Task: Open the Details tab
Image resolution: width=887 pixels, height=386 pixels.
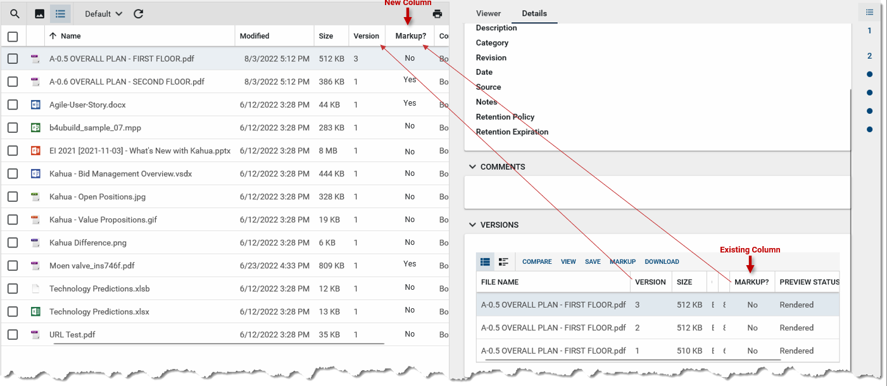Action: 534,13
